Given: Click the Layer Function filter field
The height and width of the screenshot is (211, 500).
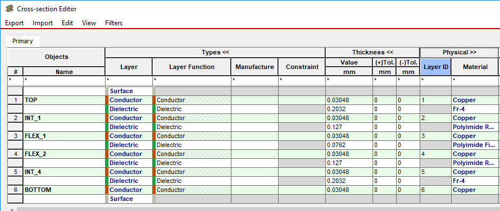Looking at the screenshot, I should [x=192, y=81].
